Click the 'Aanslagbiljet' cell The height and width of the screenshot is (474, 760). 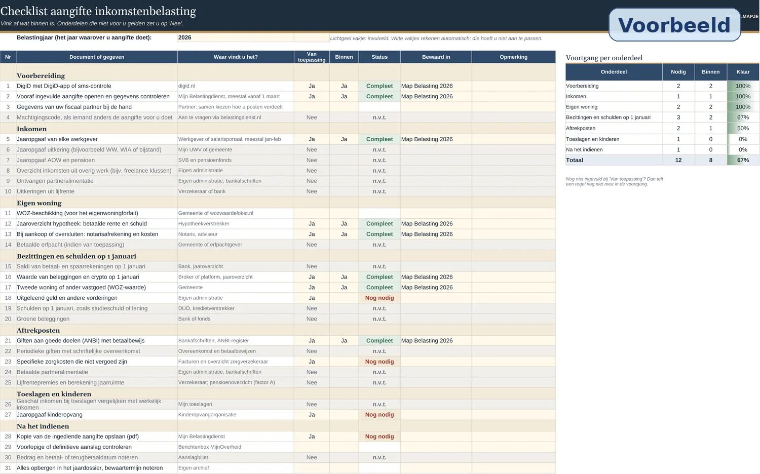tap(236, 457)
